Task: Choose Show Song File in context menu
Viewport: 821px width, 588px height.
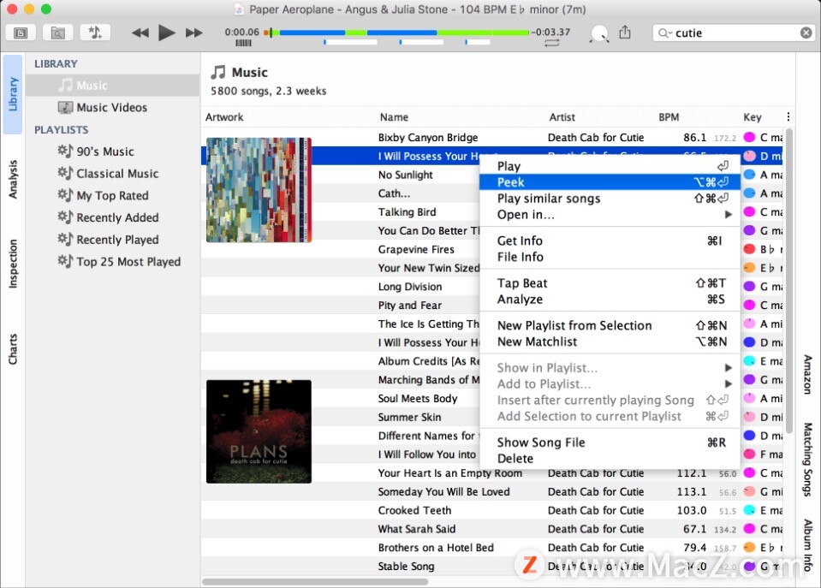Action: pos(610,442)
